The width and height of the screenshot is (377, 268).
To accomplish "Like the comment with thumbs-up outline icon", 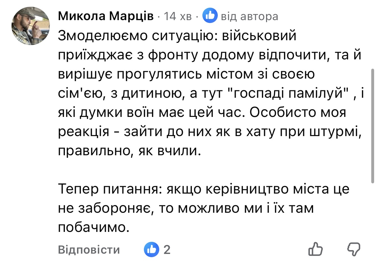I will pyautogui.click(x=316, y=249).
